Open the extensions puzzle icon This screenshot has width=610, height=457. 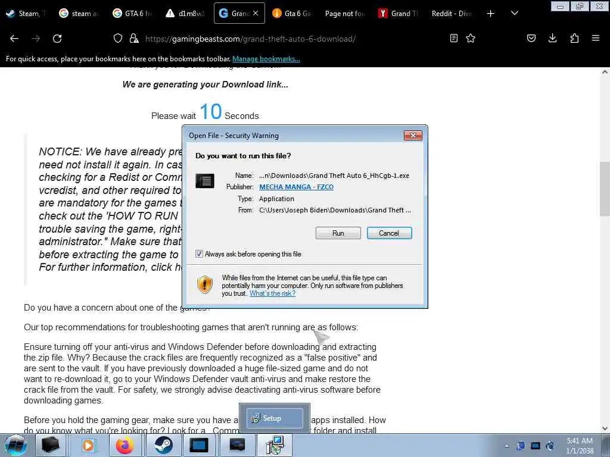pos(574,38)
